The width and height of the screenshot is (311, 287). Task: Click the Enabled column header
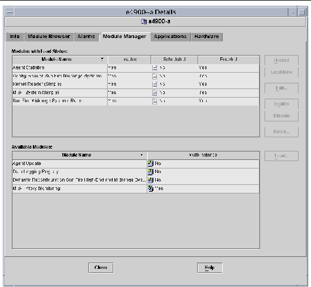click(x=229, y=60)
